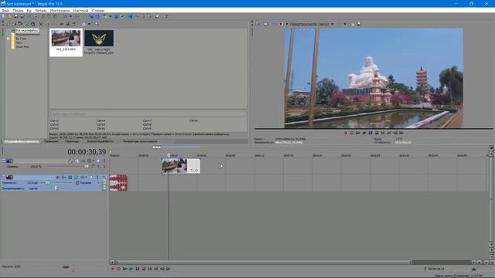The height and width of the screenshot is (278, 495).
Task: Save preview snapshot to file
Action: point(359,24)
